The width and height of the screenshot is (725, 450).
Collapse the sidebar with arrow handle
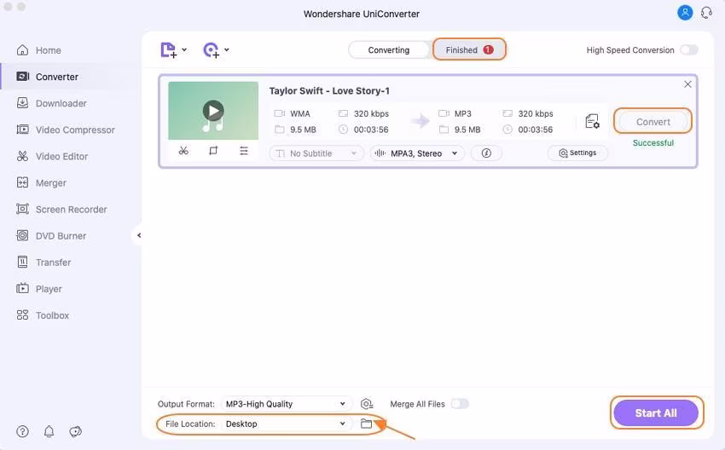pyautogui.click(x=138, y=235)
